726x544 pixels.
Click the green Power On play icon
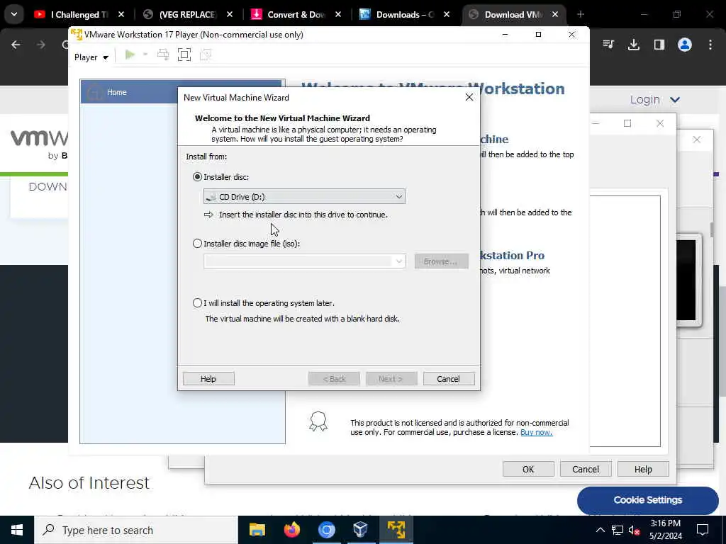130,55
